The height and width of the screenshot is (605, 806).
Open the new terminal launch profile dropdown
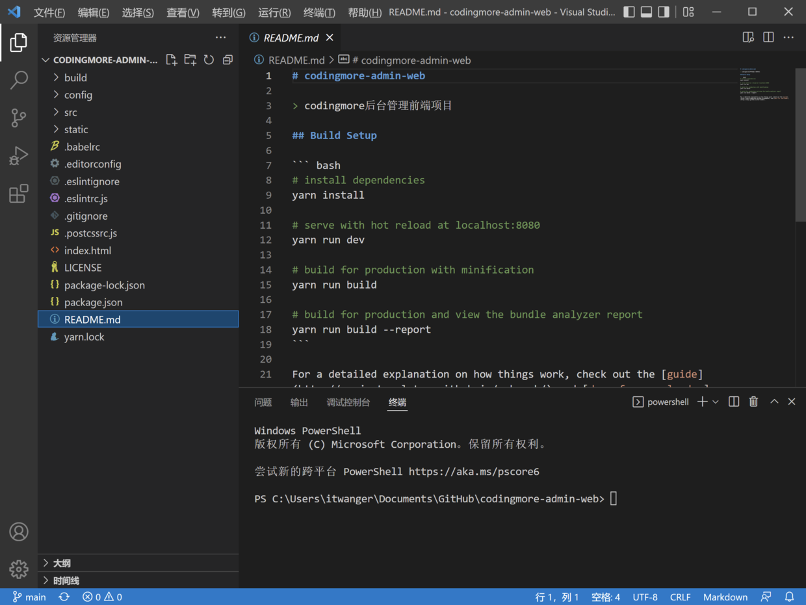tap(716, 402)
